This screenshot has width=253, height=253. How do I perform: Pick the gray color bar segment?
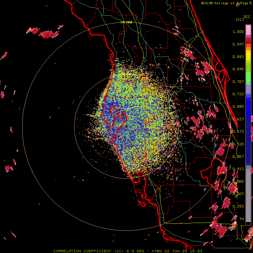(x=248, y=195)
